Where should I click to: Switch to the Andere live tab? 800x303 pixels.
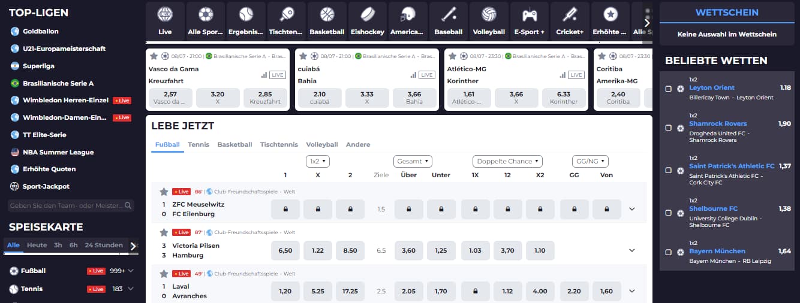click(358, 144)
